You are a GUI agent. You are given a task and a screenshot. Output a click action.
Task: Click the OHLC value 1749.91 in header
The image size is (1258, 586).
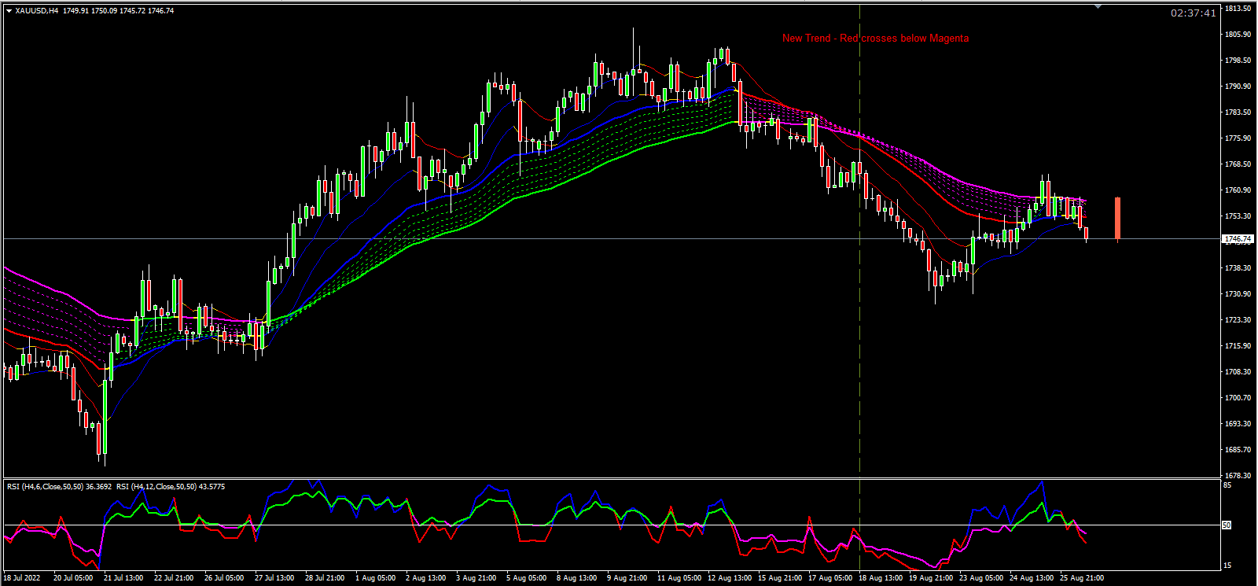pyautogui.click(x=75, y=11)
